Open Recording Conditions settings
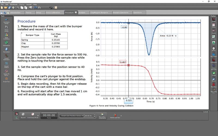This screenshot has width=218, height=136. (x=102, y=115)
